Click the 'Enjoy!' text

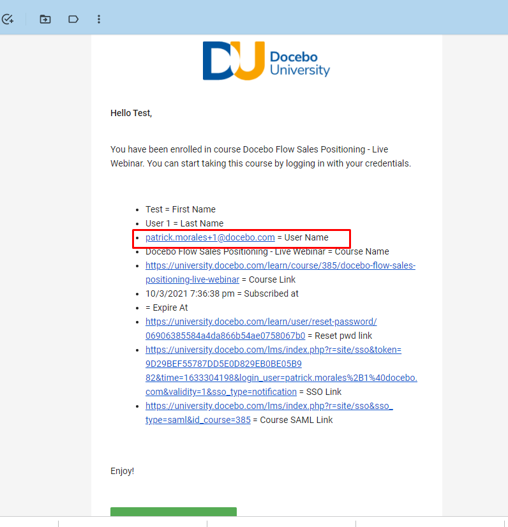coord(123,471)
